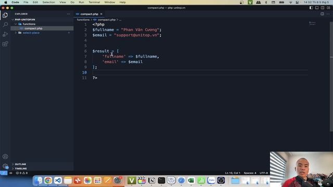333x187 pixels.
Task: Open the Help menu
Action: pyautogui.click(x=123, y=2)
